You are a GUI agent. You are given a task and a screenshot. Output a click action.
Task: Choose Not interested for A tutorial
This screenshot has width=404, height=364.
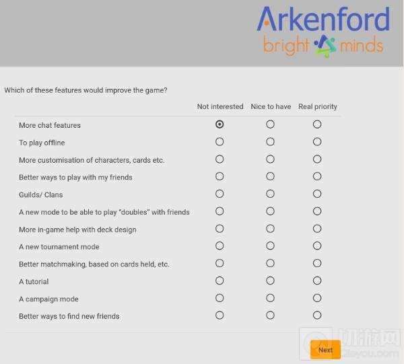pyautogui.click(x=220, y=281)
